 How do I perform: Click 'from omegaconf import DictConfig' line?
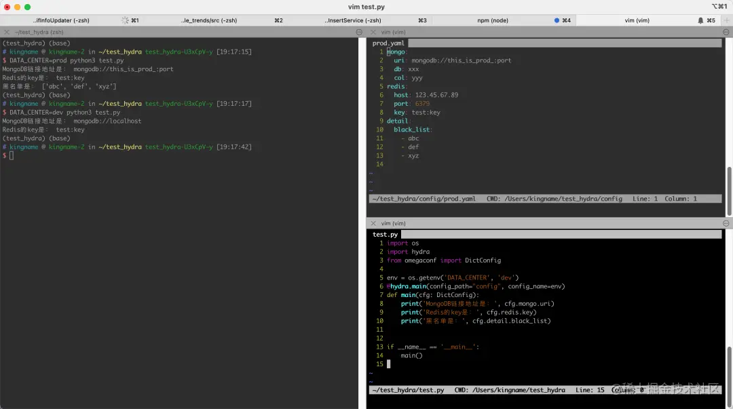(443, 260)
